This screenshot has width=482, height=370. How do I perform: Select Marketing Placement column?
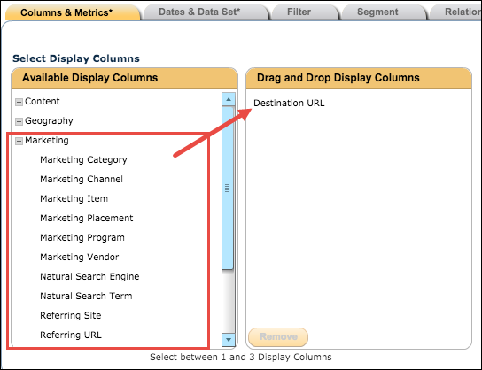(87, 218)
